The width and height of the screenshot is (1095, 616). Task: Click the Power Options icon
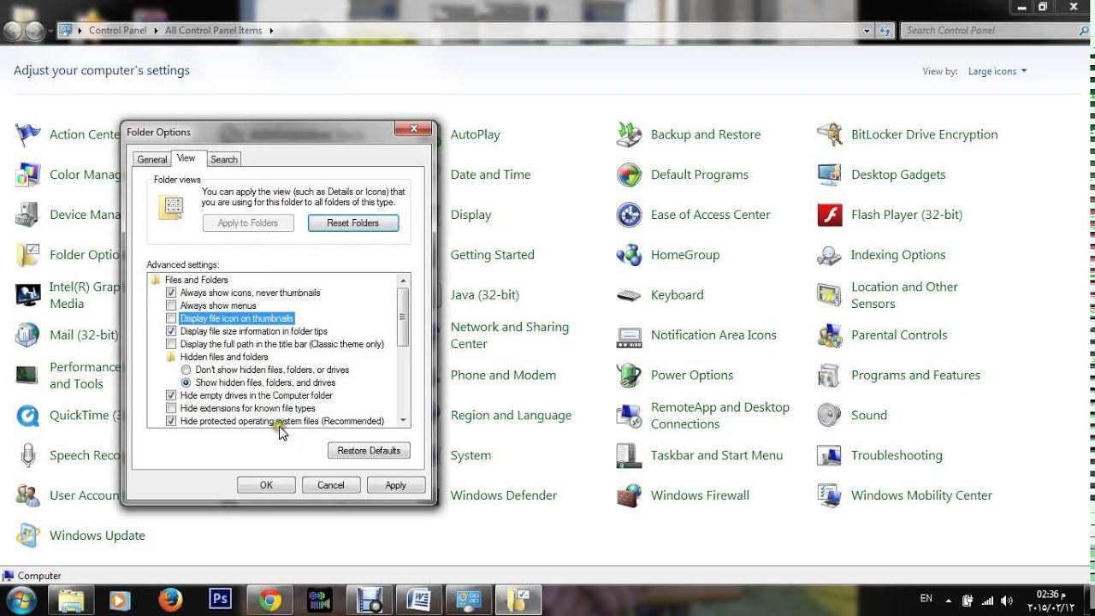[x=630, y=376]
